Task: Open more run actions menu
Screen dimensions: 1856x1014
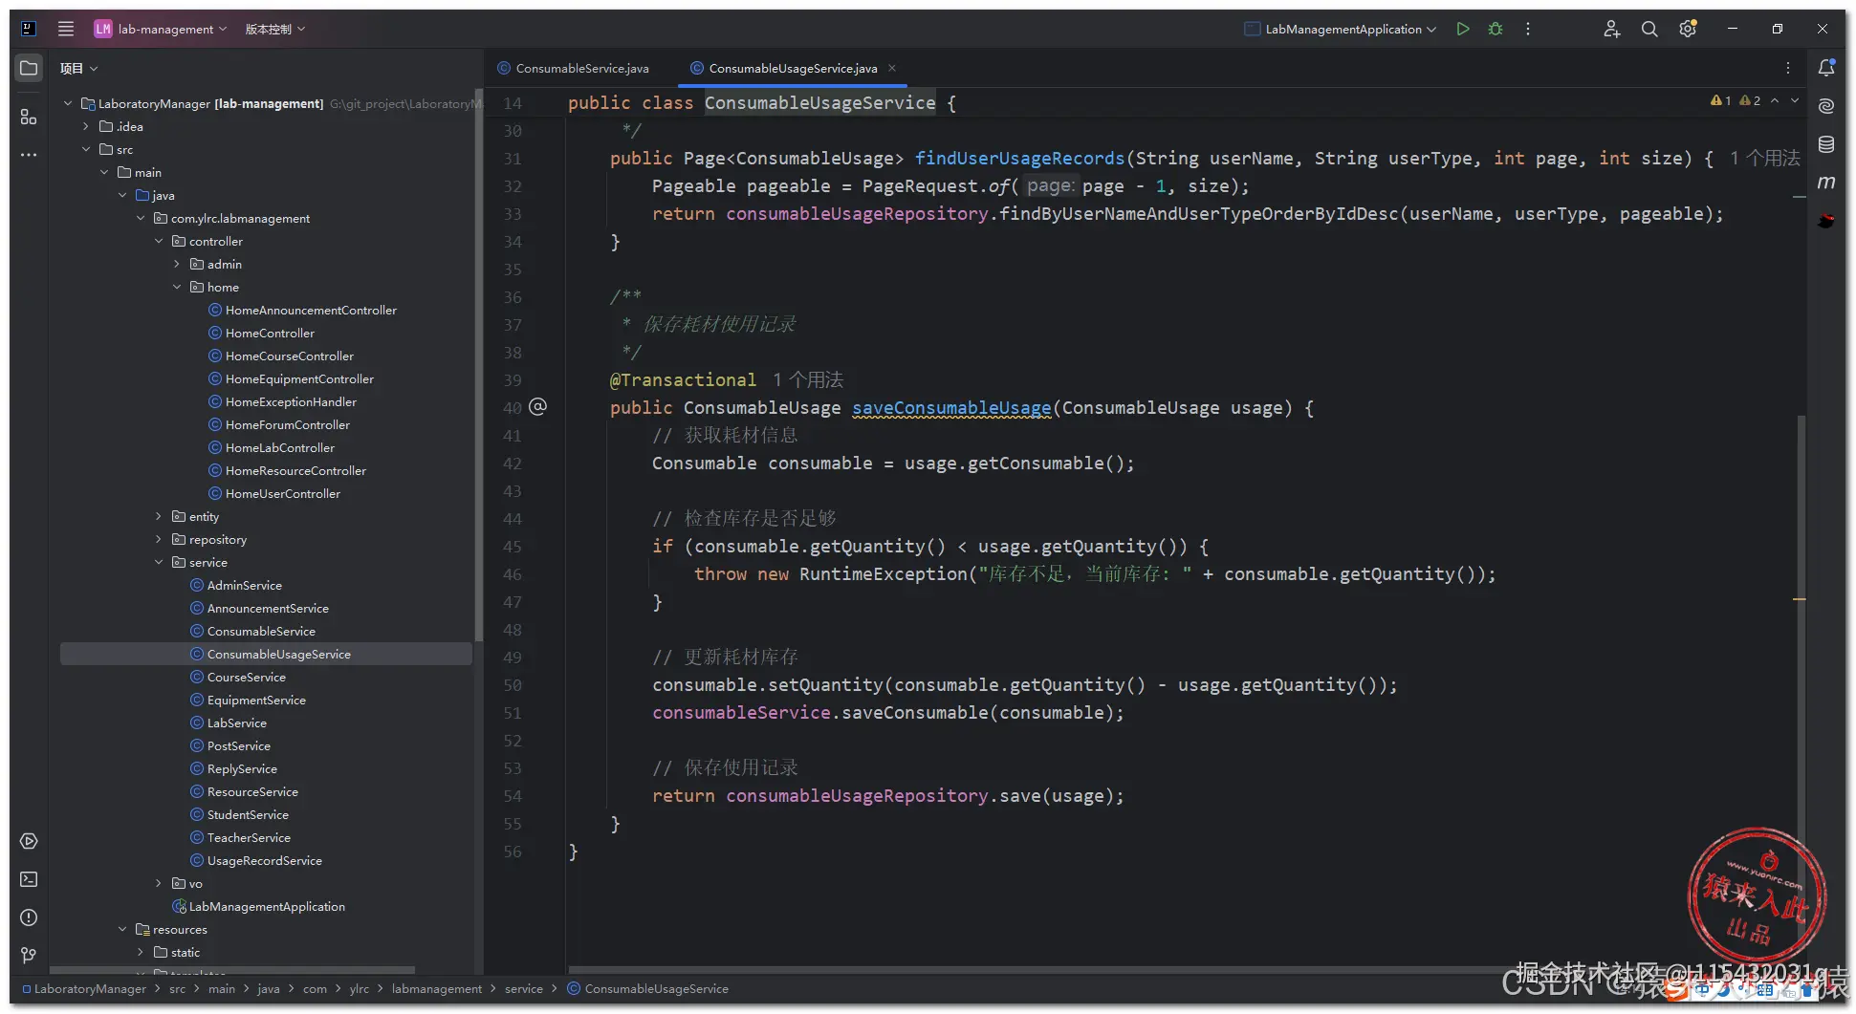Action: [x=1528, y=29]
